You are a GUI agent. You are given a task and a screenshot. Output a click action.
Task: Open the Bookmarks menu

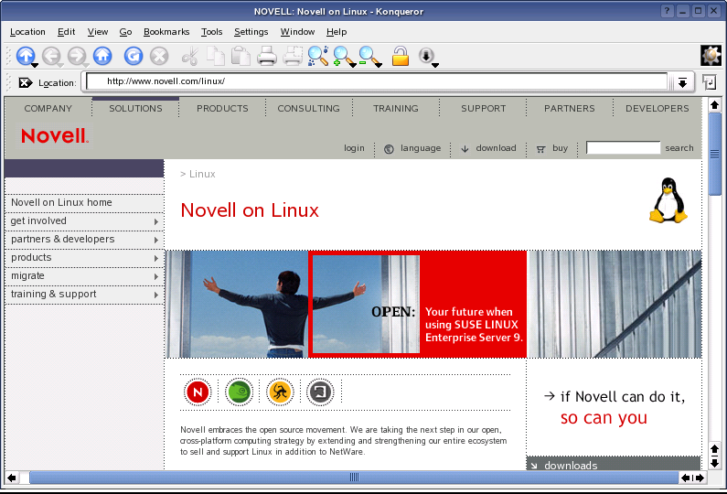(x=165, y=32)
